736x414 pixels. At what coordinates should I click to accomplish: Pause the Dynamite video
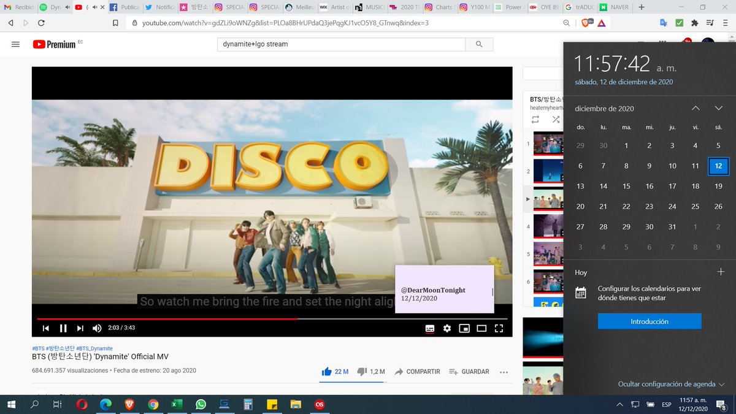tap(63, 328)
